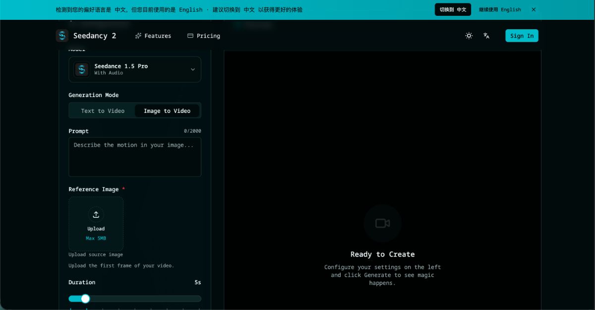
Task: Switch to Text to Video mode
Action: [103, 111]
